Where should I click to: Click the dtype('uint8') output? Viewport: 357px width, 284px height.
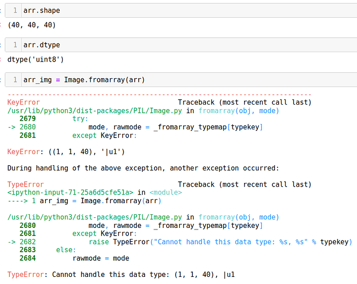pyautogui.click(x=35, y=60)
